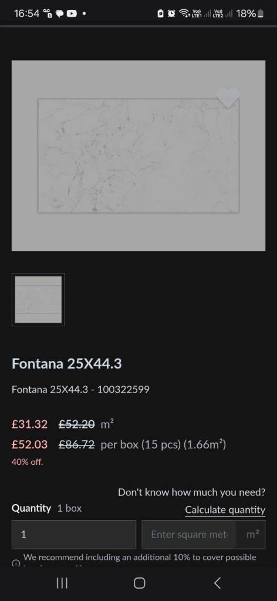
Task: Focus the box quantity input showing 1
Action: [73, 534]
